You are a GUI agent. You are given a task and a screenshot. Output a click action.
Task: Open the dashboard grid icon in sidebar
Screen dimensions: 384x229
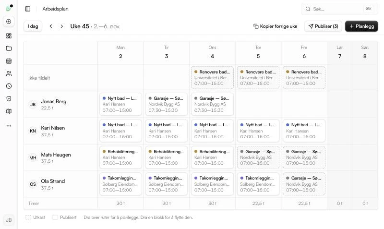click(x=9, y=36)
